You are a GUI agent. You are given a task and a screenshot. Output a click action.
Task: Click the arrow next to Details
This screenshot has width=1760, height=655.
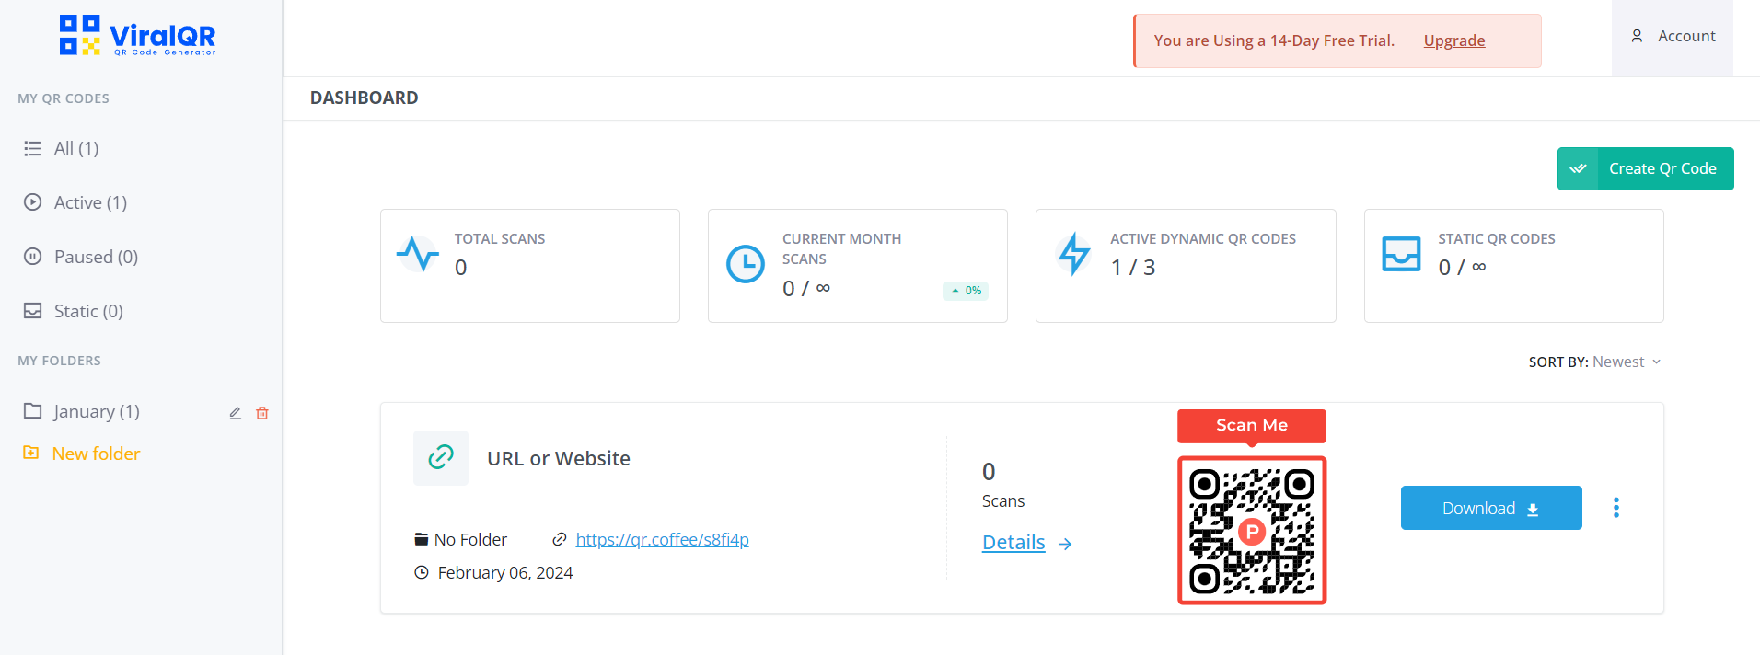pos(1065,544)
